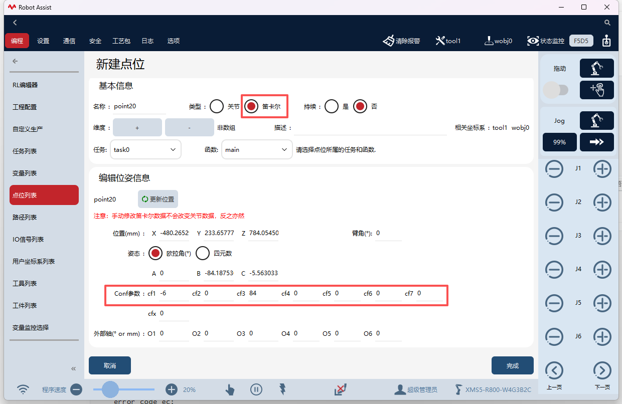Open the main function dropdown
The height and width of the screenshot is (404, 622).
click(x=257, y=149)
